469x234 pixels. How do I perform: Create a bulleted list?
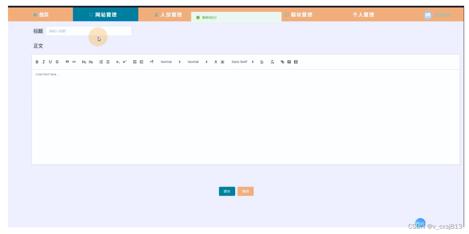pos(108,62)
